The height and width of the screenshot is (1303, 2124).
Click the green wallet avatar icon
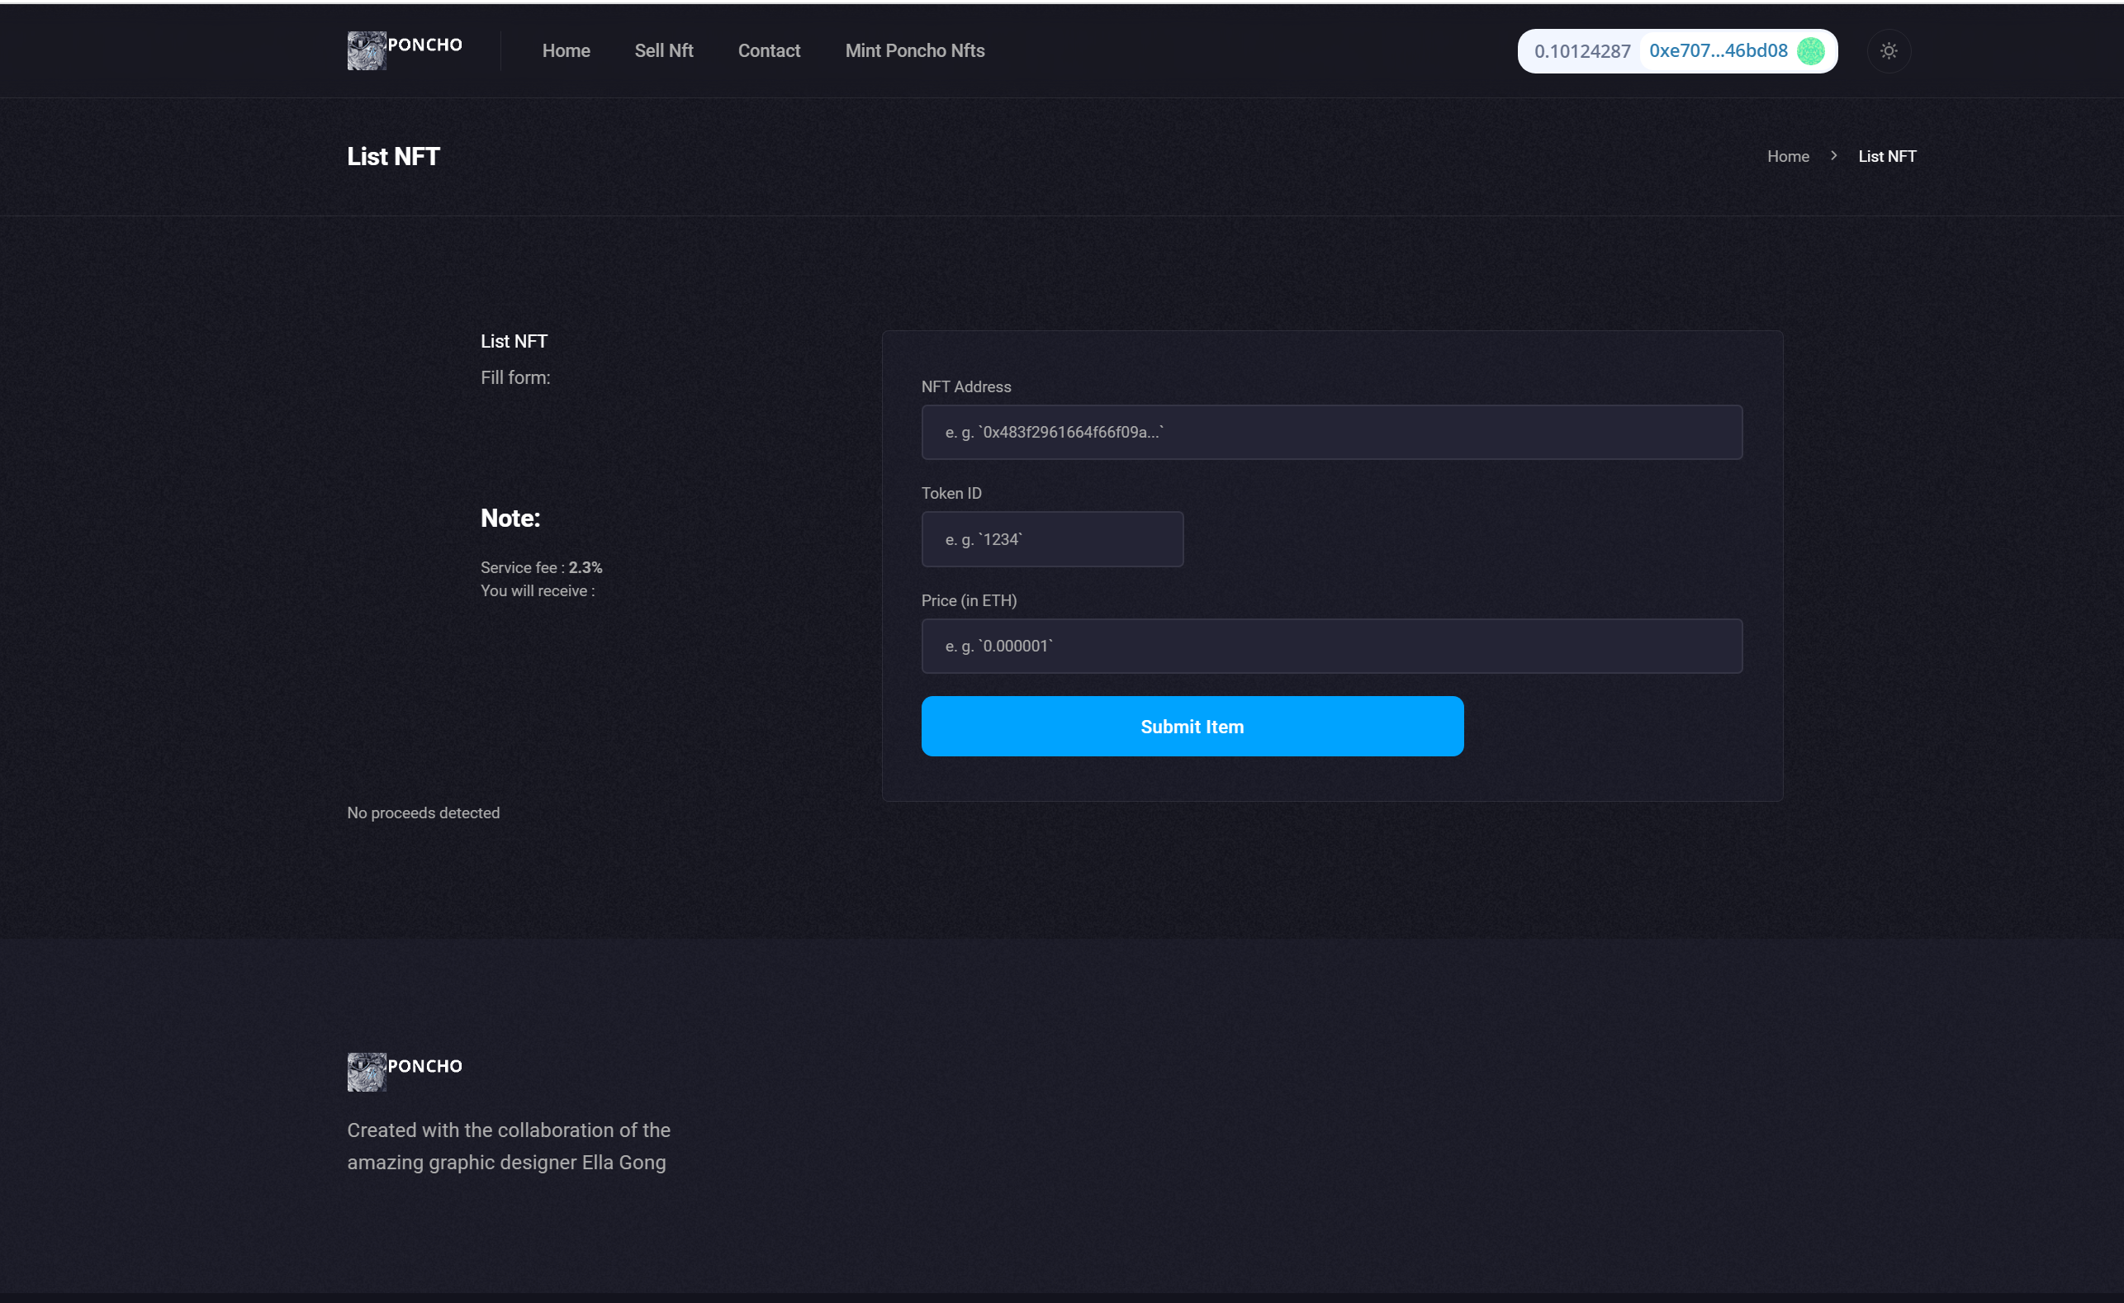pyautogui.click(x=1810, y=51)
